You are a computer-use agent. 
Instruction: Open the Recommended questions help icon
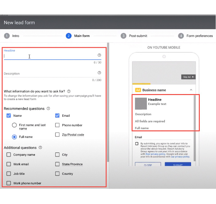[48, 108]
